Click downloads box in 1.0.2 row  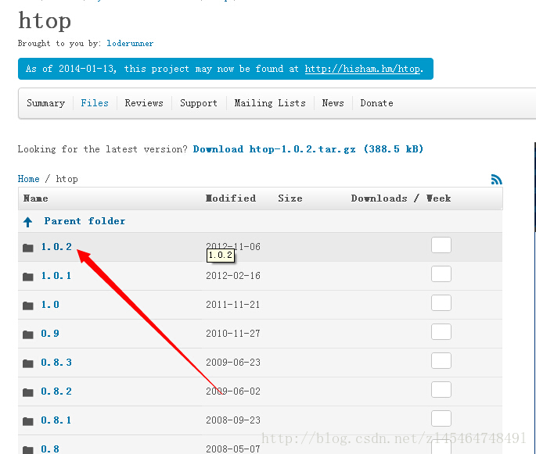[x=441, y=245]
